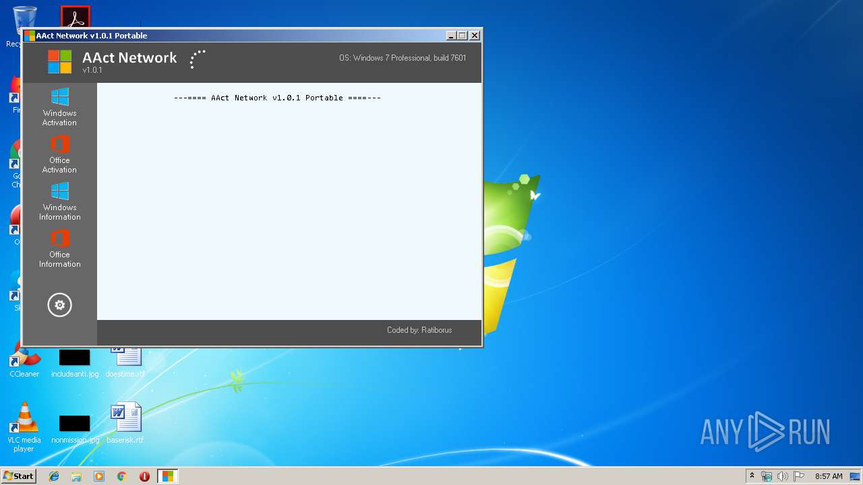This screenshot has height=485, width=863.
Task: Open the Action Center flag icon
Action: point(799,476)
